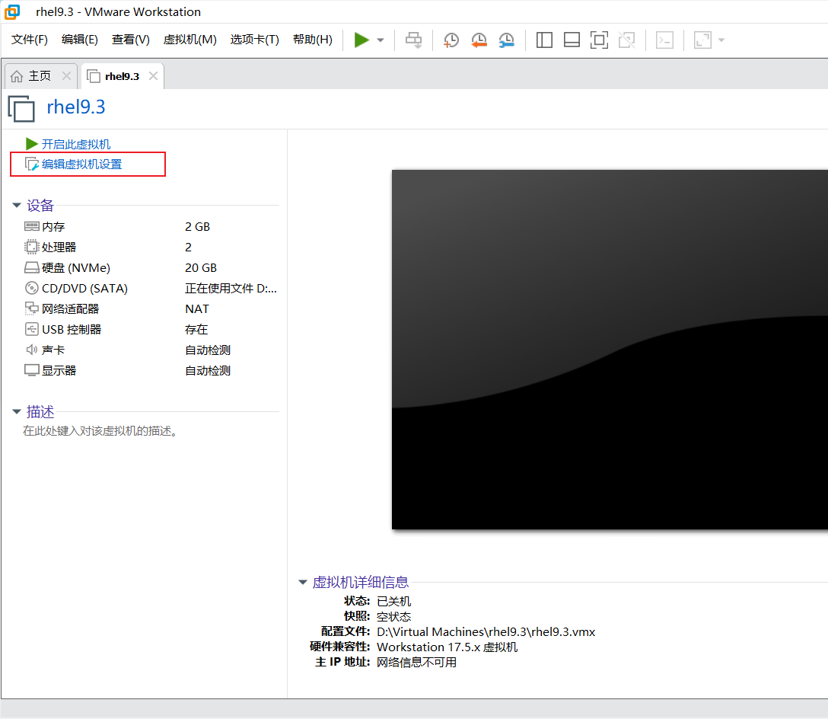Click the VMware Workstation title bar logo
The image size is (828, 719).
(x=12, y=11)
